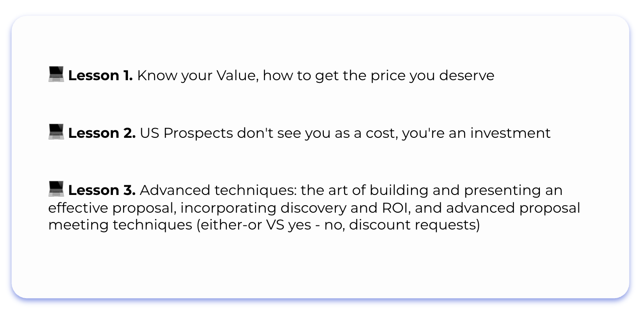The width and height of the screenshot is (644, 319).
Task: Click the laptop icon beside Lesson 2
Action: point(56,132)
